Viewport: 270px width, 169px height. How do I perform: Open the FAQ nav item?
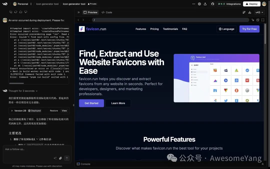184,29
